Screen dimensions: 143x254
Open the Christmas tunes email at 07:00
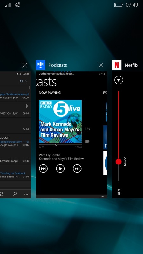pyautogui.click(x=15, y=94)
